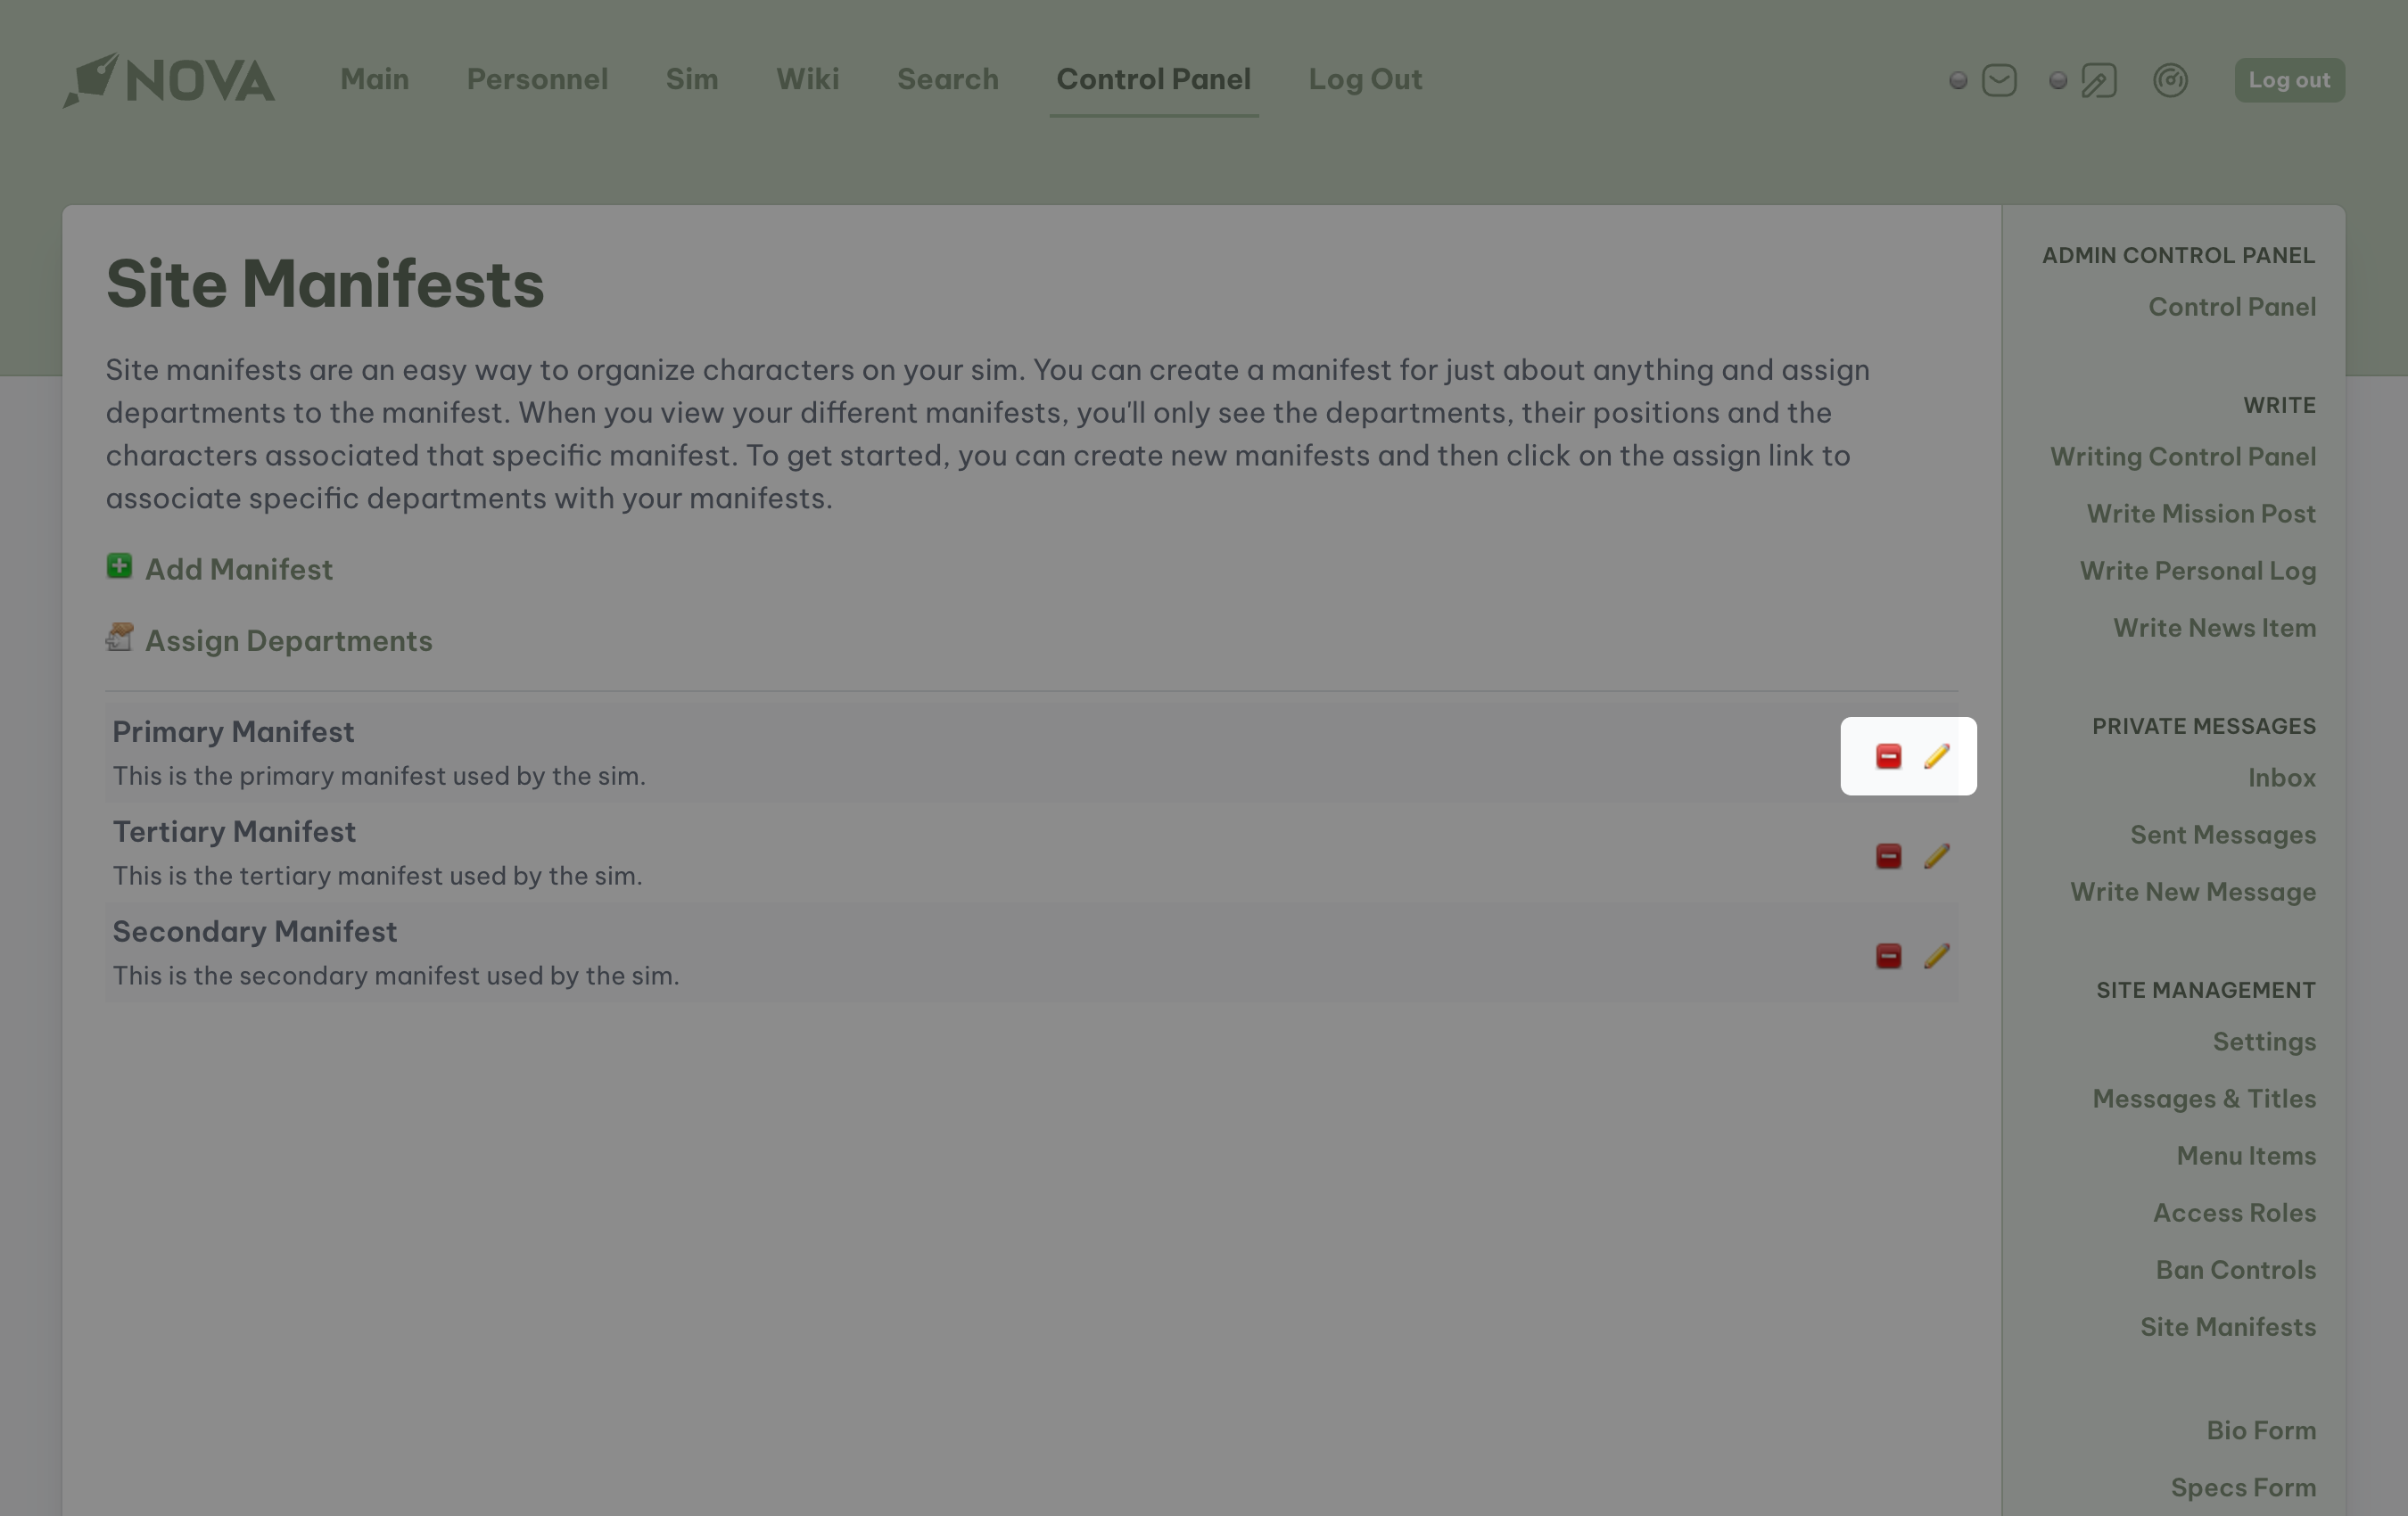Navigate to the Site Manifests settings link
The image size is (2408, 1516).
tap(2228, 1326)
